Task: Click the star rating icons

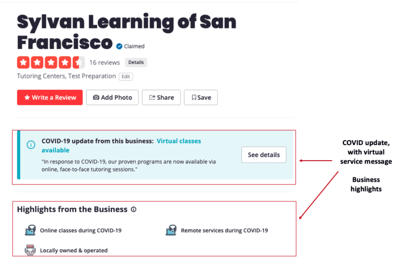Action: pyautogui.click(x=51, y=63)
